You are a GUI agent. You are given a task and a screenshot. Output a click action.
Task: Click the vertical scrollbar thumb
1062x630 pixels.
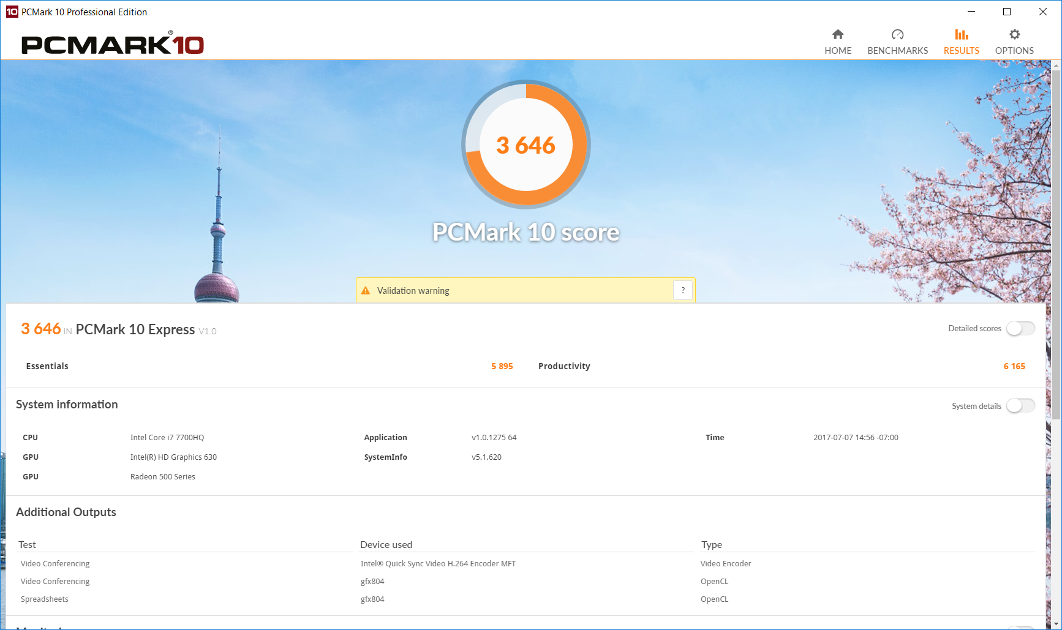click(1056, 245)
